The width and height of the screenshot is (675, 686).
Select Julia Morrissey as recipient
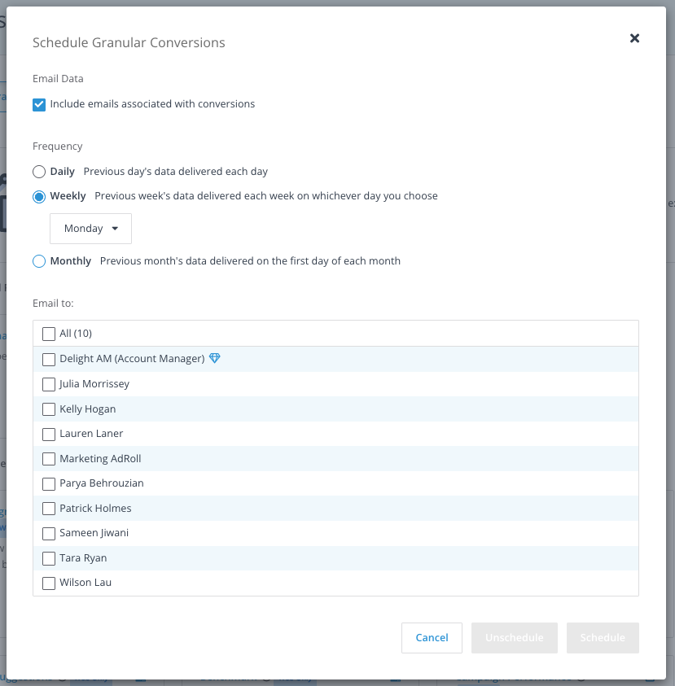tap(49, 384)
